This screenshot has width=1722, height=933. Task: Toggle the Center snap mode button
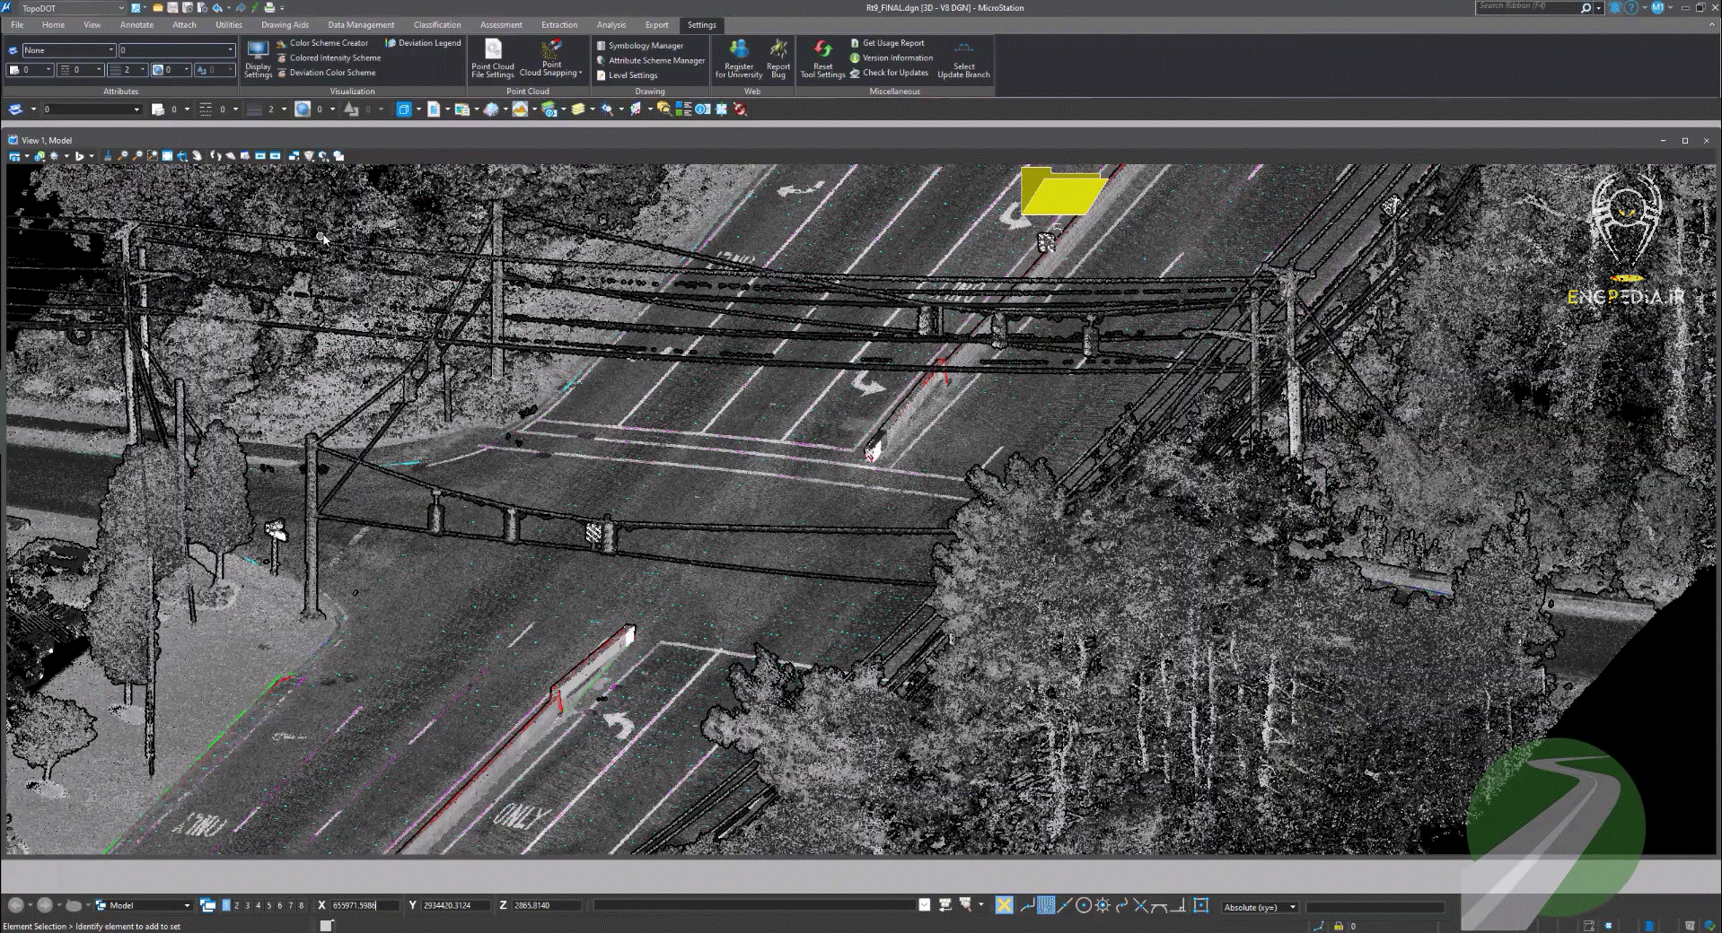point(1084,906)
